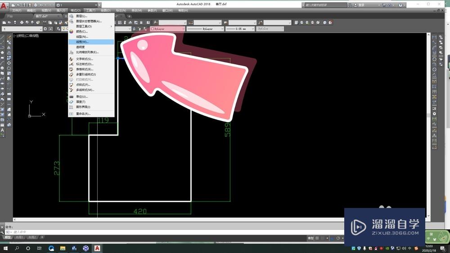Click the first view toolbar icon
The height and width of the screenshot is (253, 450).
pos(297,23)
